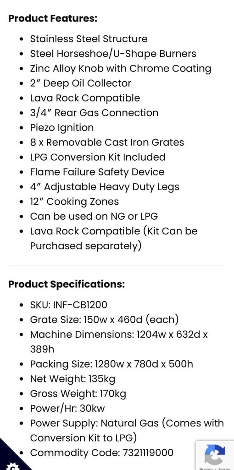The height and width of the screenshot is (470, 234).
Task: Tap the Piezo Ignition feature line
Action: (62, 128)
